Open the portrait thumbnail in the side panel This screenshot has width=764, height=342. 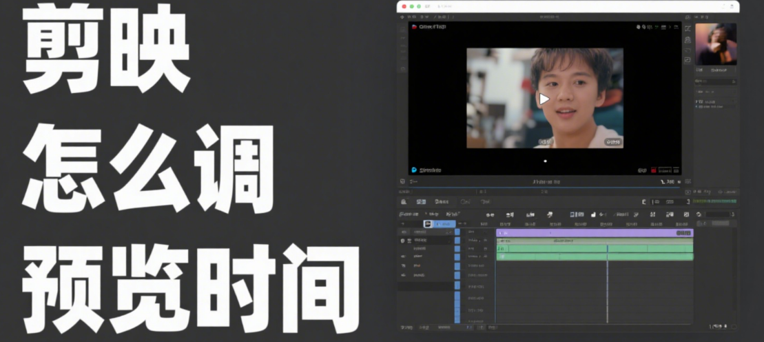pos(715,44)
